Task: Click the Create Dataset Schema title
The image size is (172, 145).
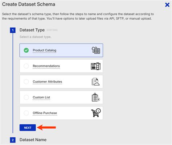Action: click(29, 4)
